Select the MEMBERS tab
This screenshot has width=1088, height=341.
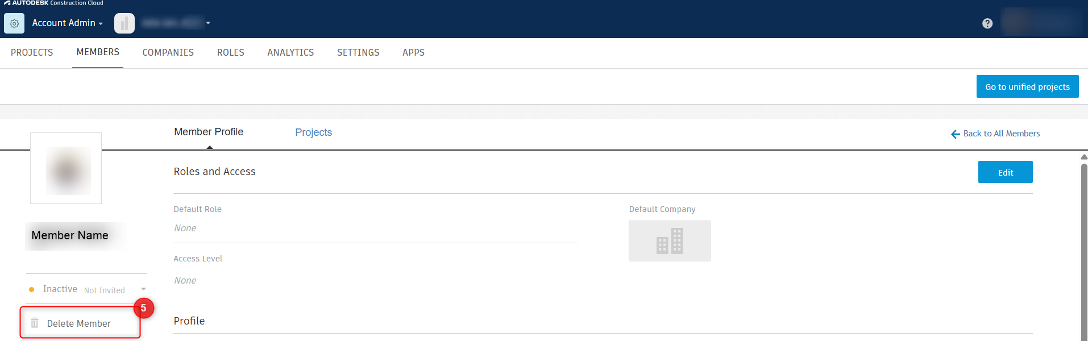(98, 52)
